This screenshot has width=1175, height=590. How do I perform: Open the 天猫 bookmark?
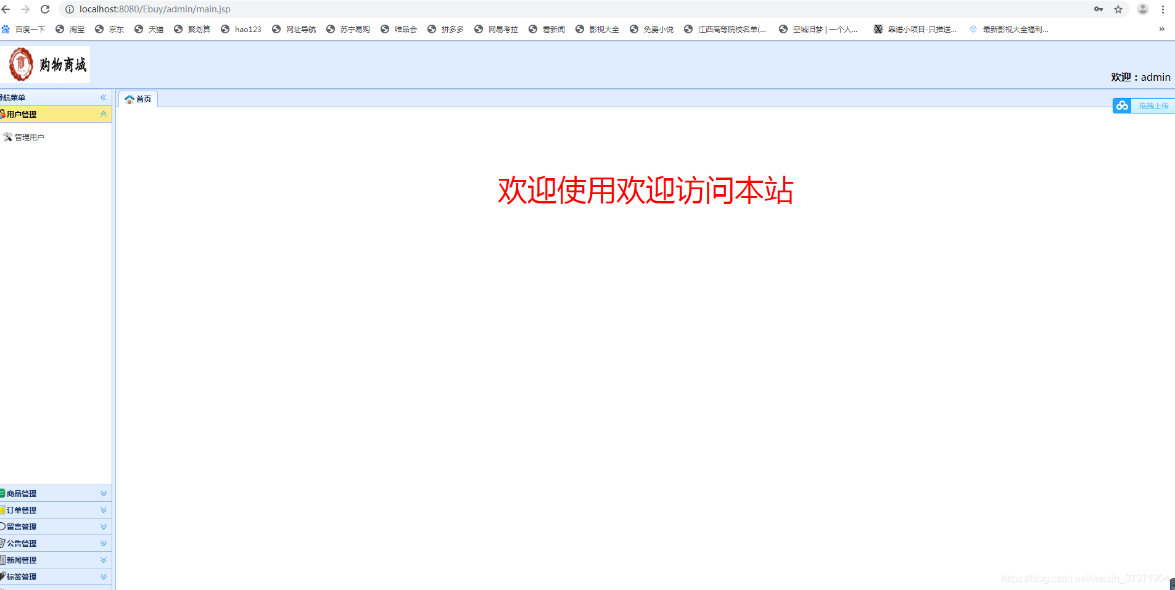(x=149, y=29)
